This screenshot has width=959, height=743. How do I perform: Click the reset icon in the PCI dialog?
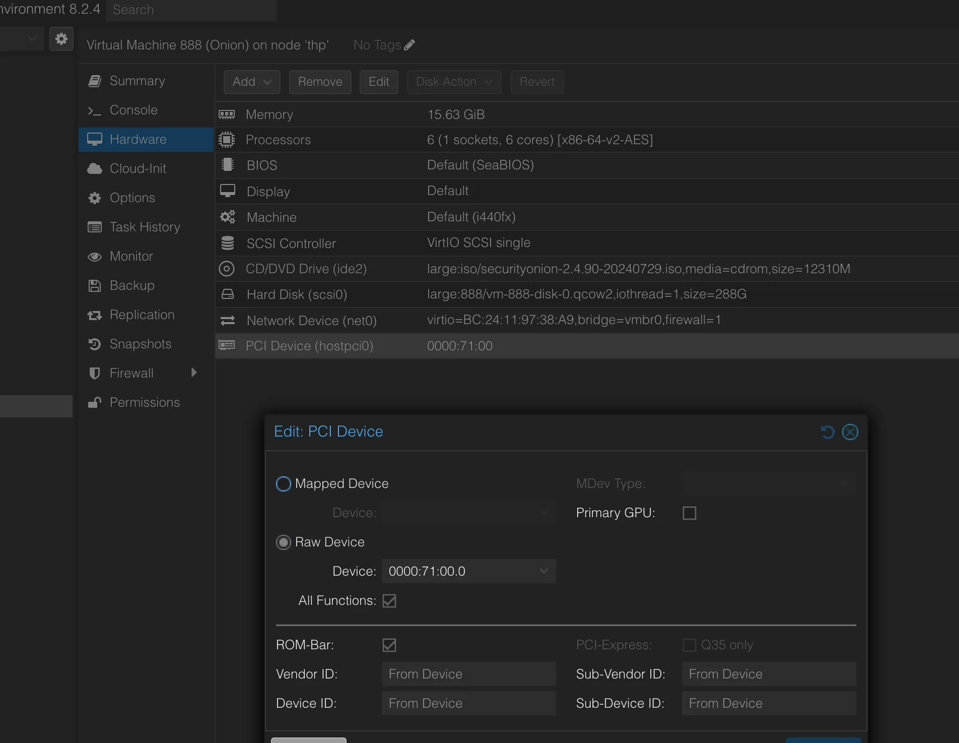pos(828,432)
